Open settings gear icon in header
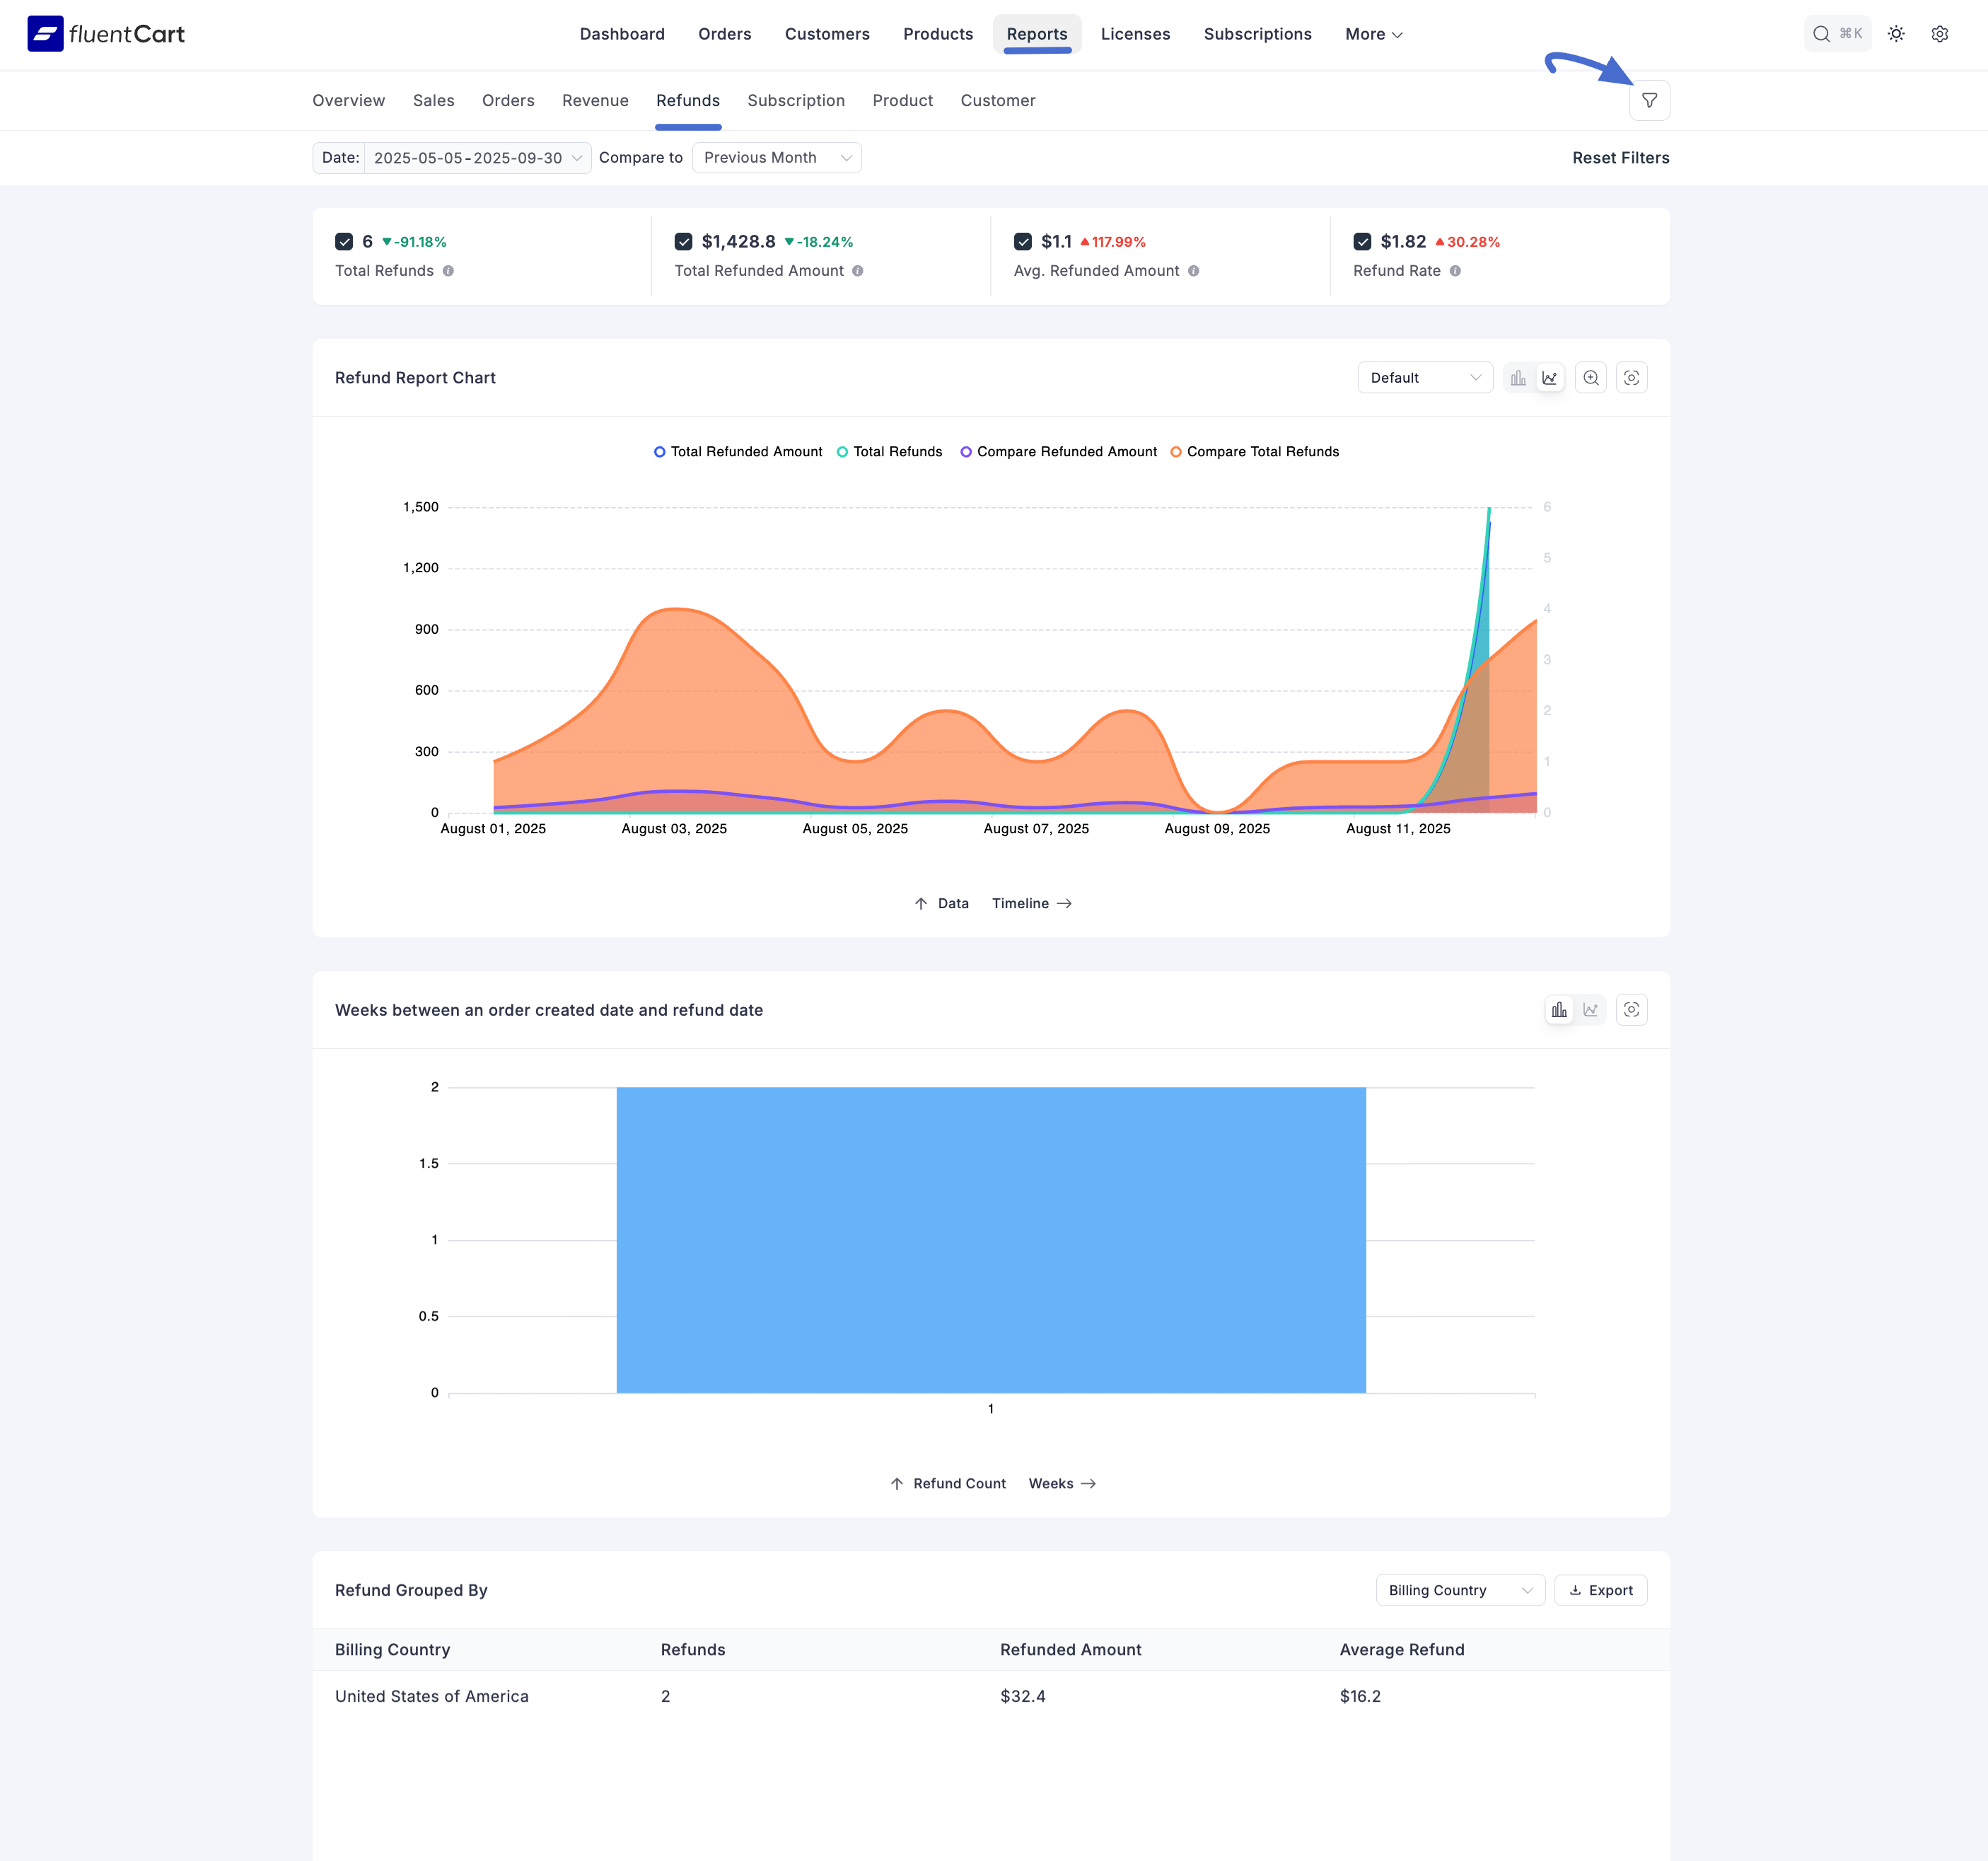Screen dimensions: 1988x1861 pyautogui.click(x=1939, y=34)
